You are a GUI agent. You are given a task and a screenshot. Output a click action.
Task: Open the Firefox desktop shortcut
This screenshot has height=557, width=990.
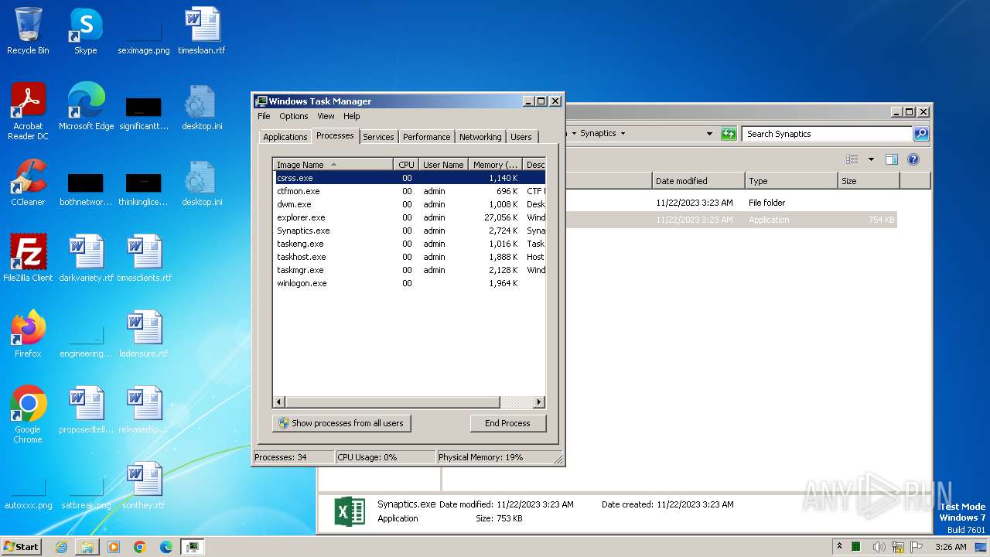pyautogui.click(x=28, y=334)
